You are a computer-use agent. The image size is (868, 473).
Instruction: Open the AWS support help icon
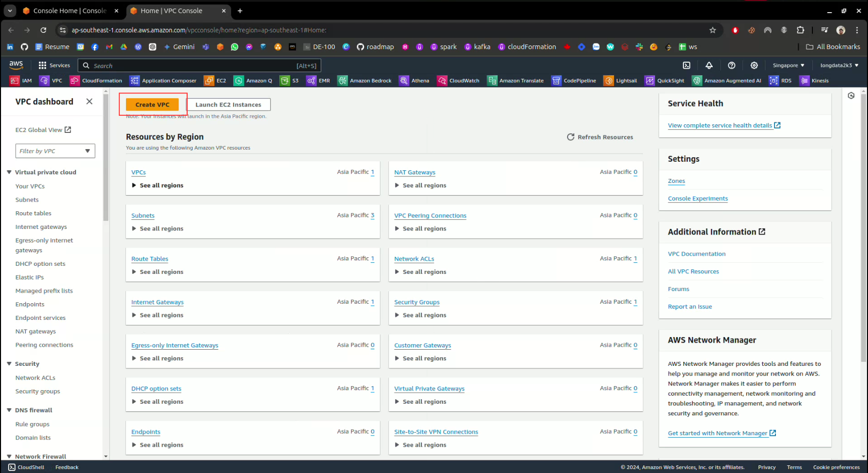(731, 65)
